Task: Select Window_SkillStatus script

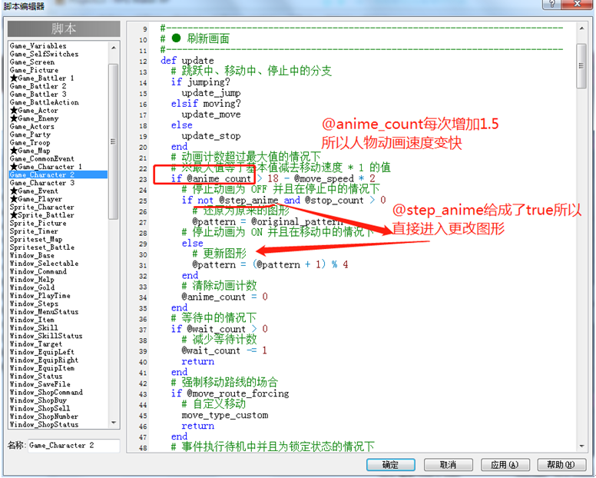Action: pyautogui.click(x=46, y=336)
